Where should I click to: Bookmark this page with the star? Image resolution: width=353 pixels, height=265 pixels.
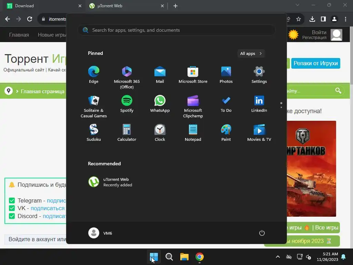(x=299, y=19)
